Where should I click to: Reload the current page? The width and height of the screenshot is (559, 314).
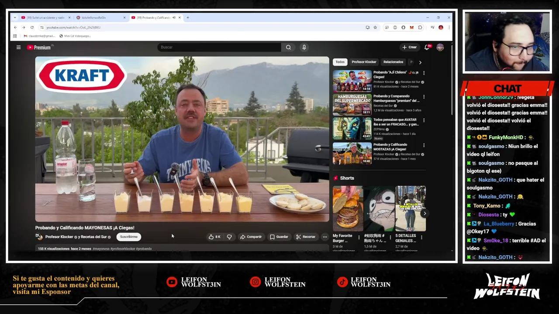[x=32, y=27]
